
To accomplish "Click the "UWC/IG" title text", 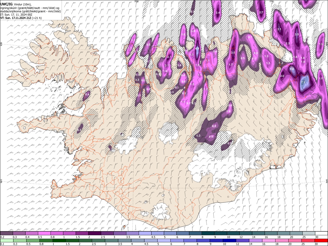I will click(6, 4).
